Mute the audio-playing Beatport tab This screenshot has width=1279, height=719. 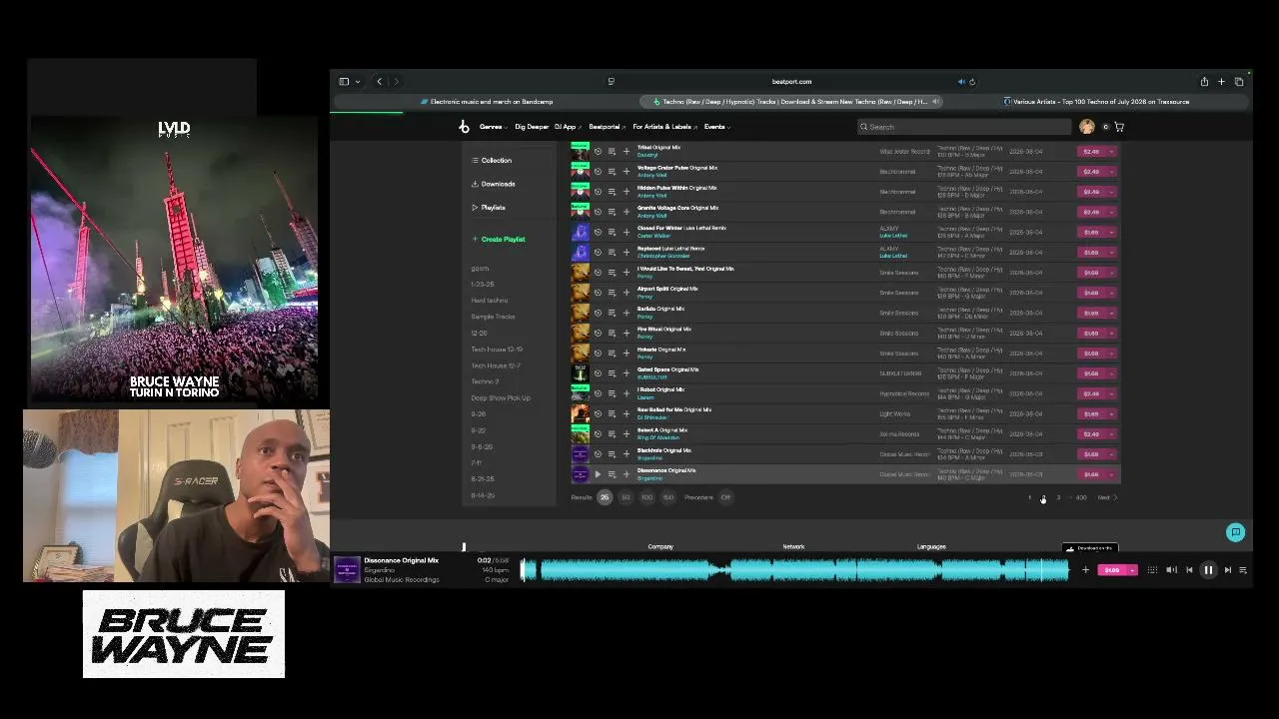click(936, 102)
